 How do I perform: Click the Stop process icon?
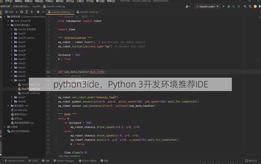pos(239,6)
